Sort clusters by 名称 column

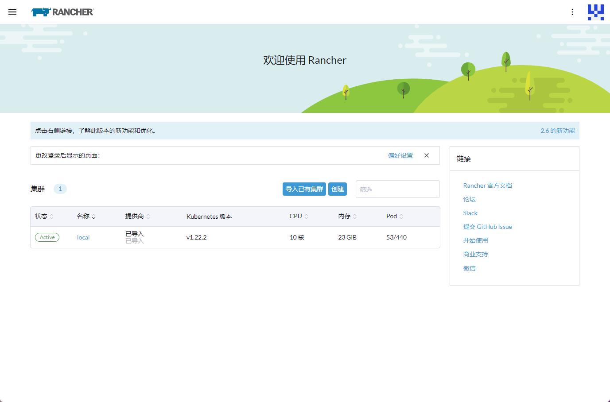(86, 216)
